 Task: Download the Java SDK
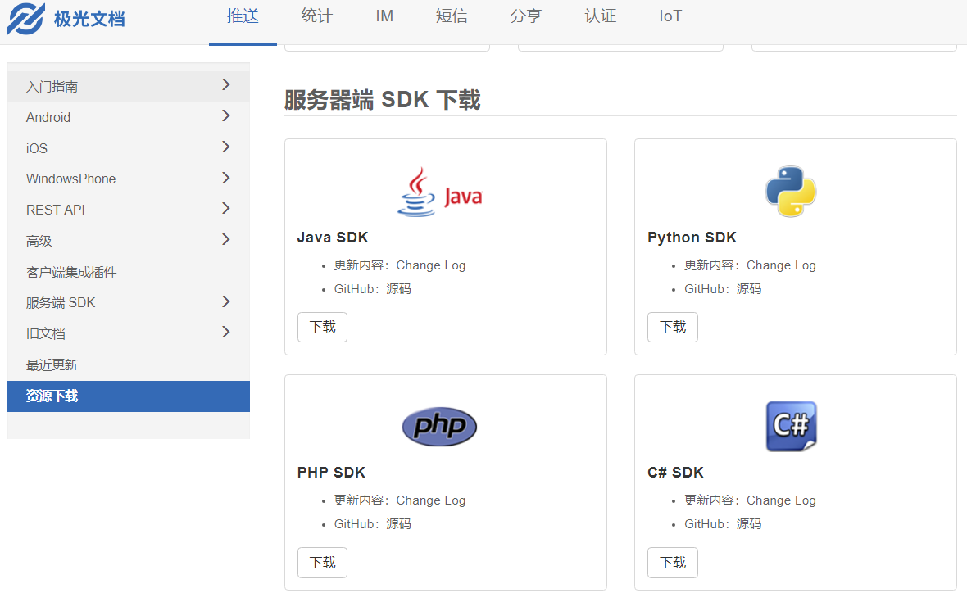[323, 327]
